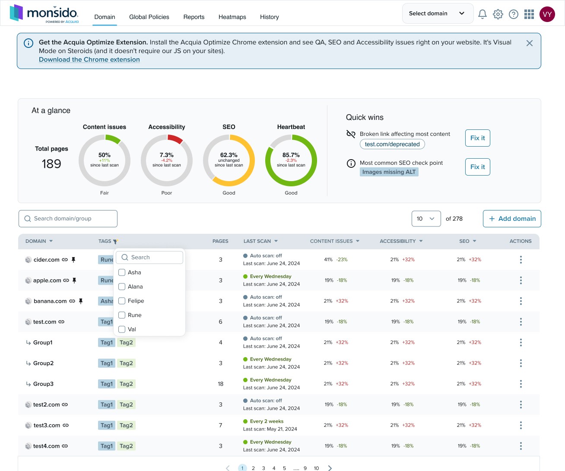565x471 pixels.
Task: Open the help question mark icon
Action: tap(514, 14)
